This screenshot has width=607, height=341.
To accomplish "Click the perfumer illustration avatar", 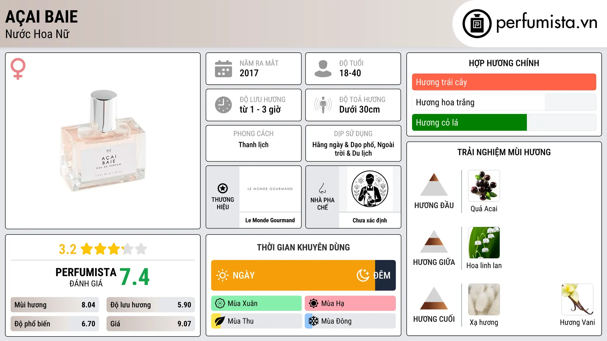I will [370, 189].
